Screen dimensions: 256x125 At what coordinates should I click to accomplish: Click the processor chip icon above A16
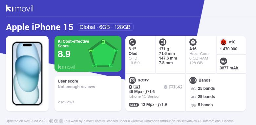point(193,42)
